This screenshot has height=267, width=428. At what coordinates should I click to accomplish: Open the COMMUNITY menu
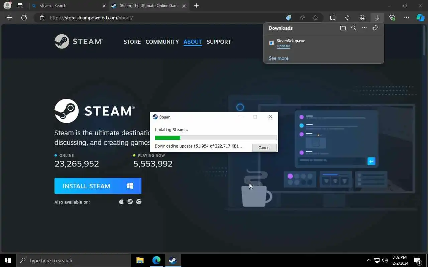click(x=162, y=42)
